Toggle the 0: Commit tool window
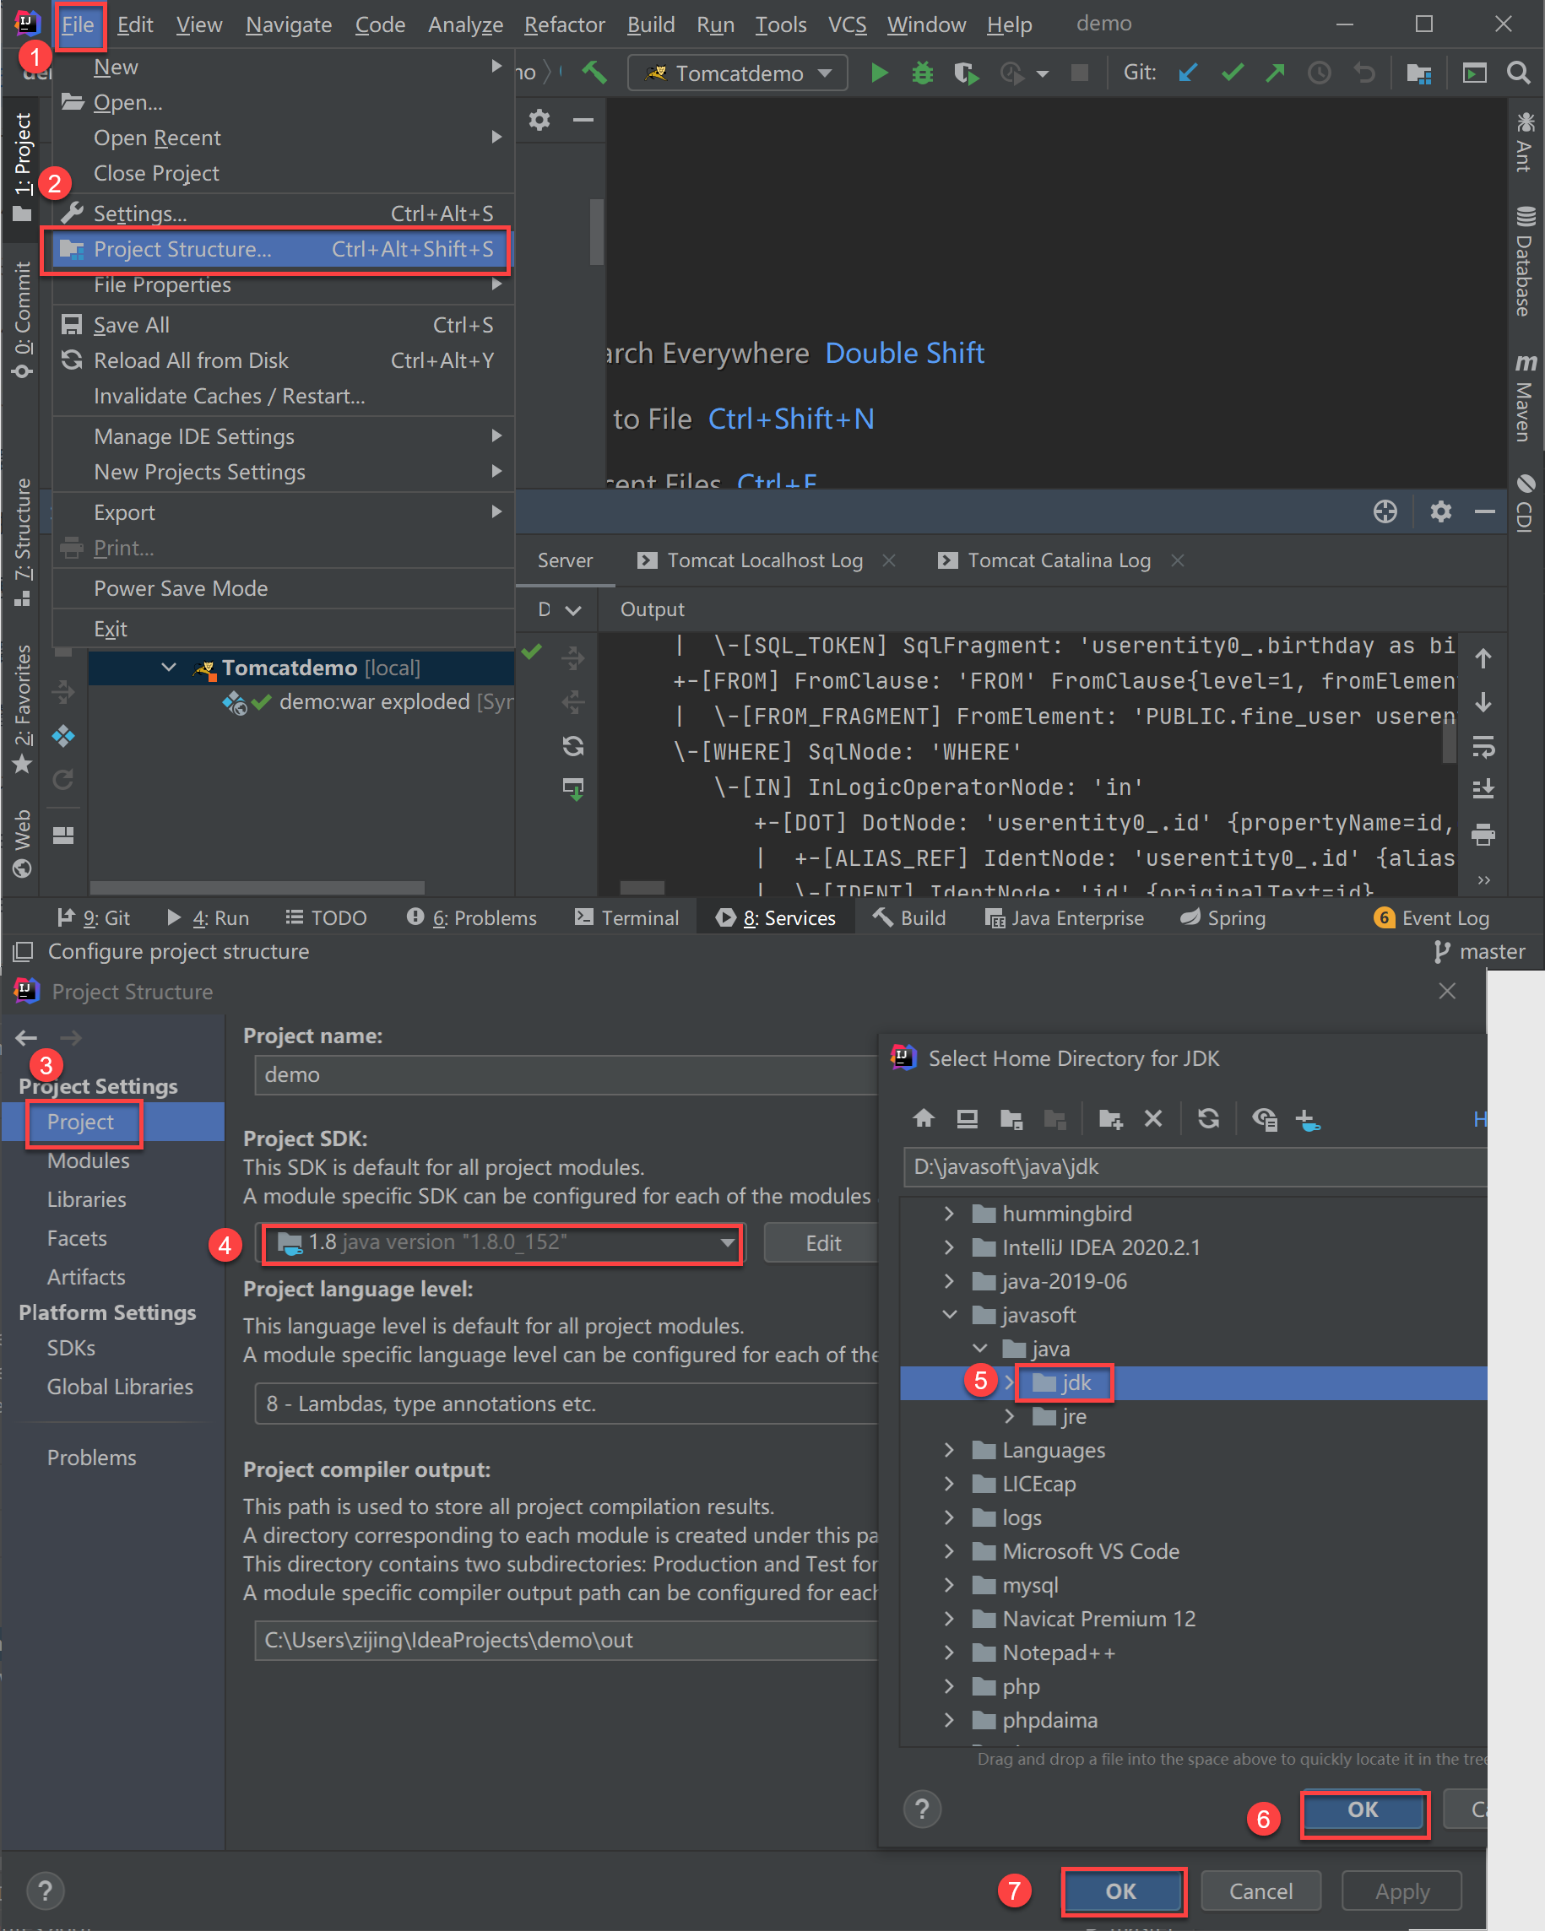This screenshot has height=1931, width=1545. coord(23,320)
